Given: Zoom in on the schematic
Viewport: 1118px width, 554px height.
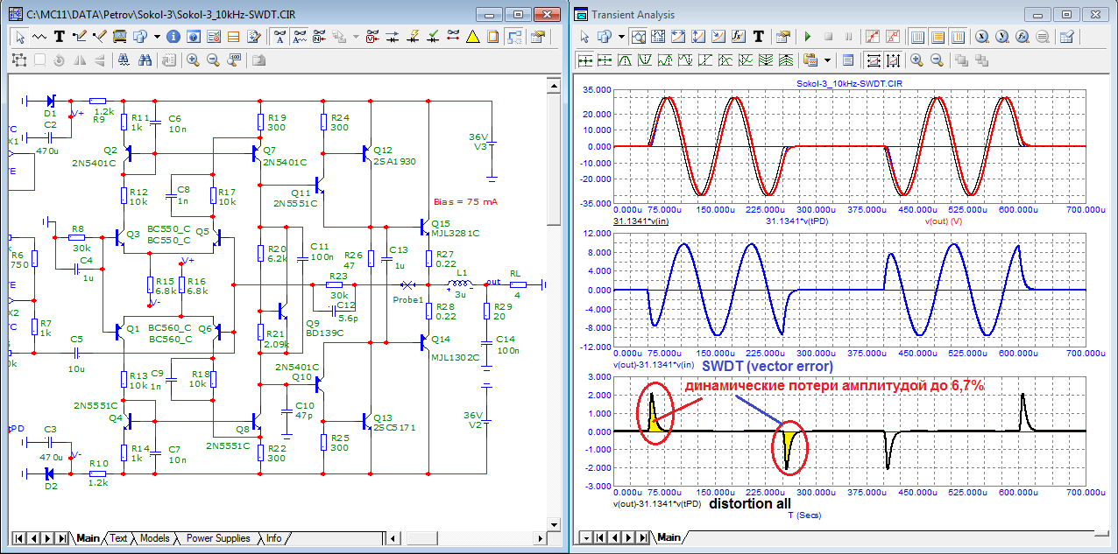Looking at the screenshot, I should (x=192, y=60).
